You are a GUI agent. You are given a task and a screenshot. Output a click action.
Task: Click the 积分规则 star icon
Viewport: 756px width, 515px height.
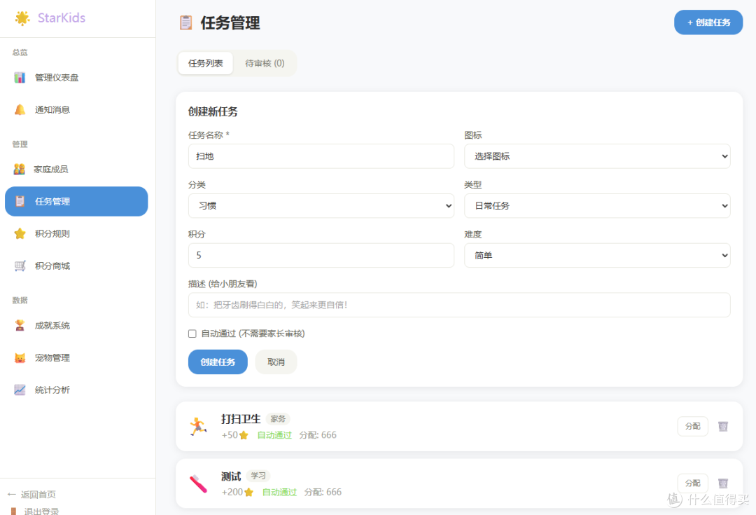click(20, 233)
